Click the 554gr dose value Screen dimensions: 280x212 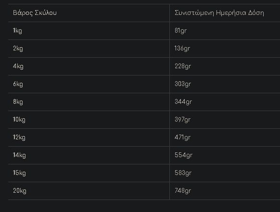pyautogui.click(x=183, y=155)
